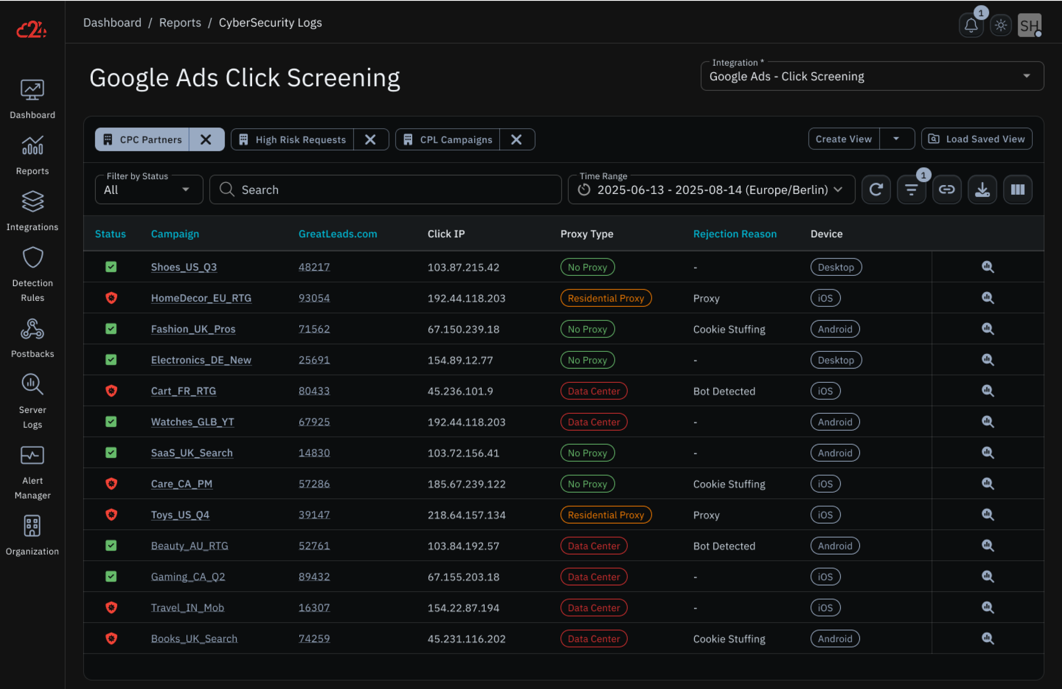Screen dimensions: 1062x689
Task: Copy the shareable link
Action: [947, 189]
